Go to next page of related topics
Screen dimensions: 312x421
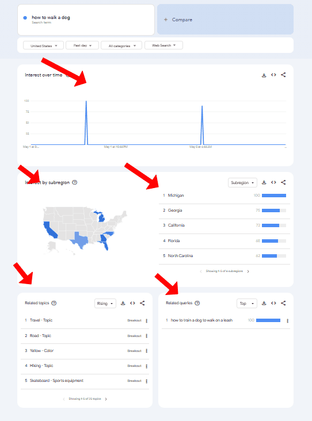click(106, 399)
